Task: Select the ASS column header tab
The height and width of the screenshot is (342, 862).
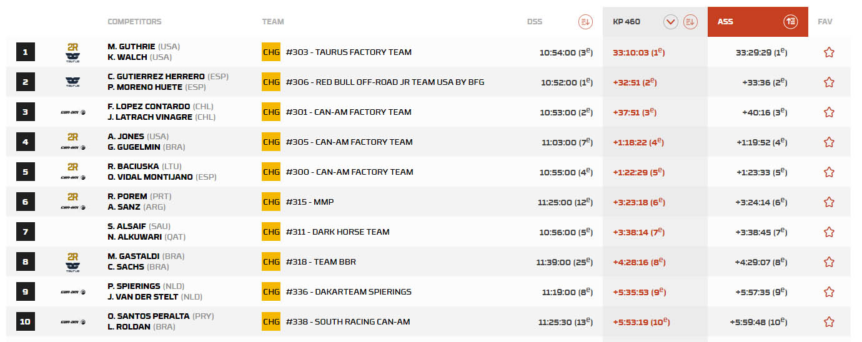Action: click(726, 22)
